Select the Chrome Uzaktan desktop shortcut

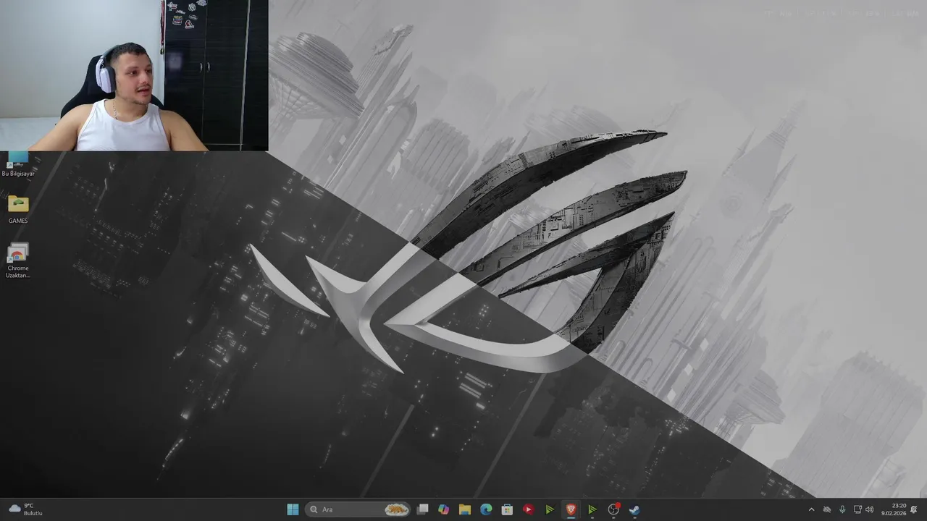pos(18,260)
